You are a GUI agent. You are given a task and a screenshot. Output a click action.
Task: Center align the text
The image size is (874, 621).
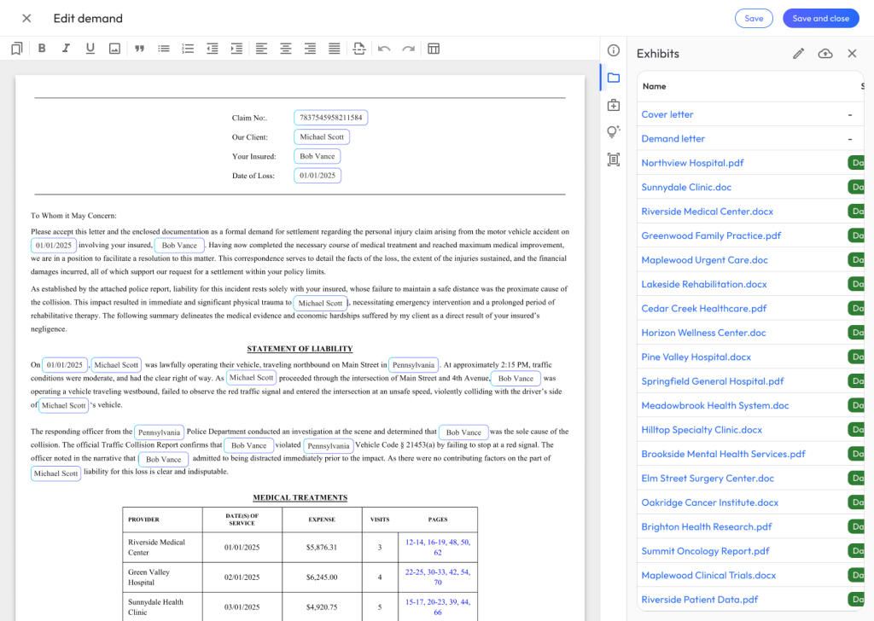pyautogui.click(x=286, y=49)
